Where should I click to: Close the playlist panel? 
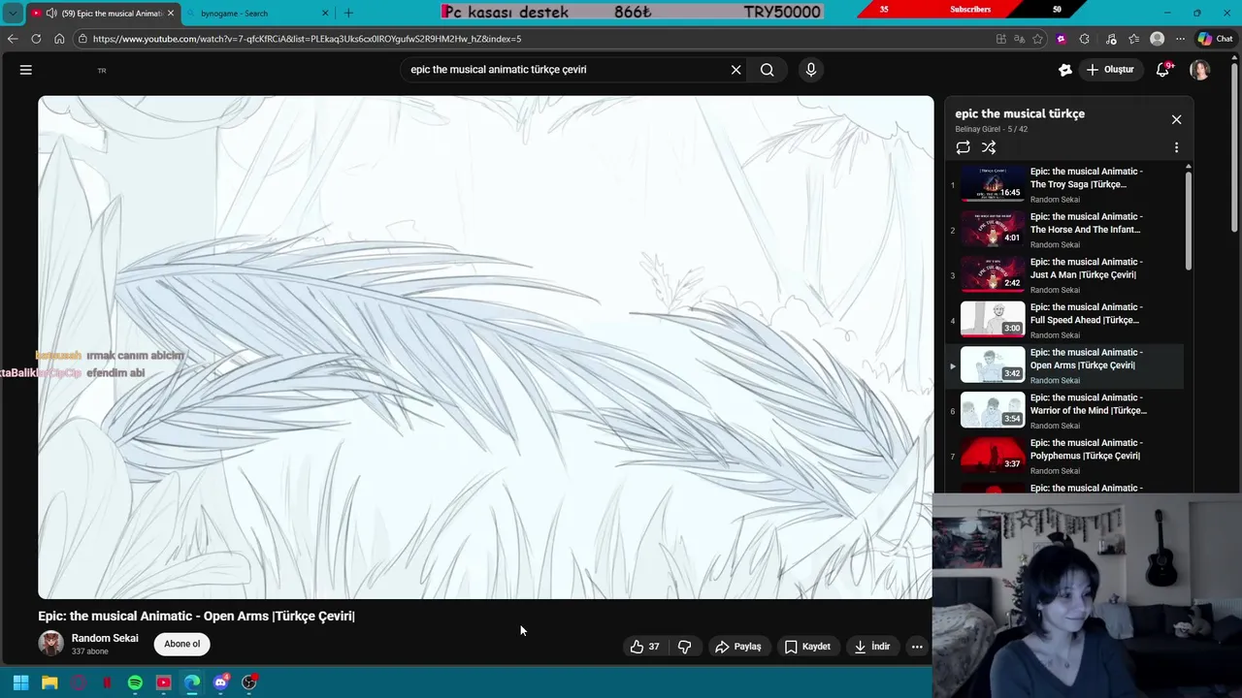(x=1176, y=119)
